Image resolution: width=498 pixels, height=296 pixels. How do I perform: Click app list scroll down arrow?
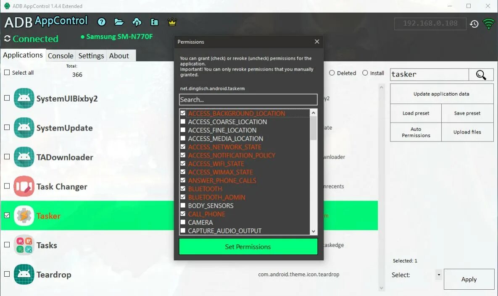(382, 288)
